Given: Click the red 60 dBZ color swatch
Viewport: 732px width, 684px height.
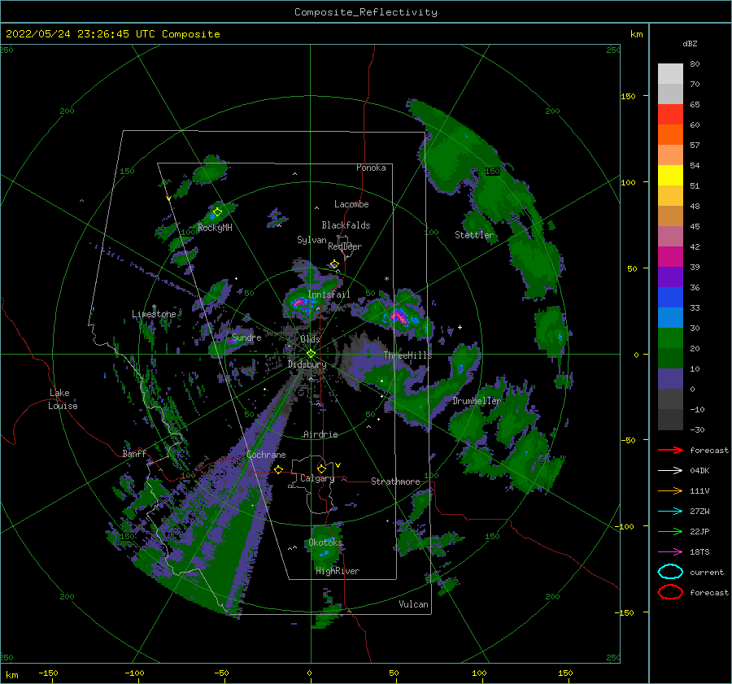Looking at the screenshot, I should pyautogui.click(x=670, y=115).
